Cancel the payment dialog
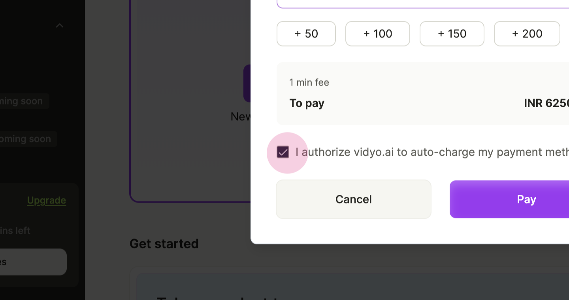 (x=354, y=199)
